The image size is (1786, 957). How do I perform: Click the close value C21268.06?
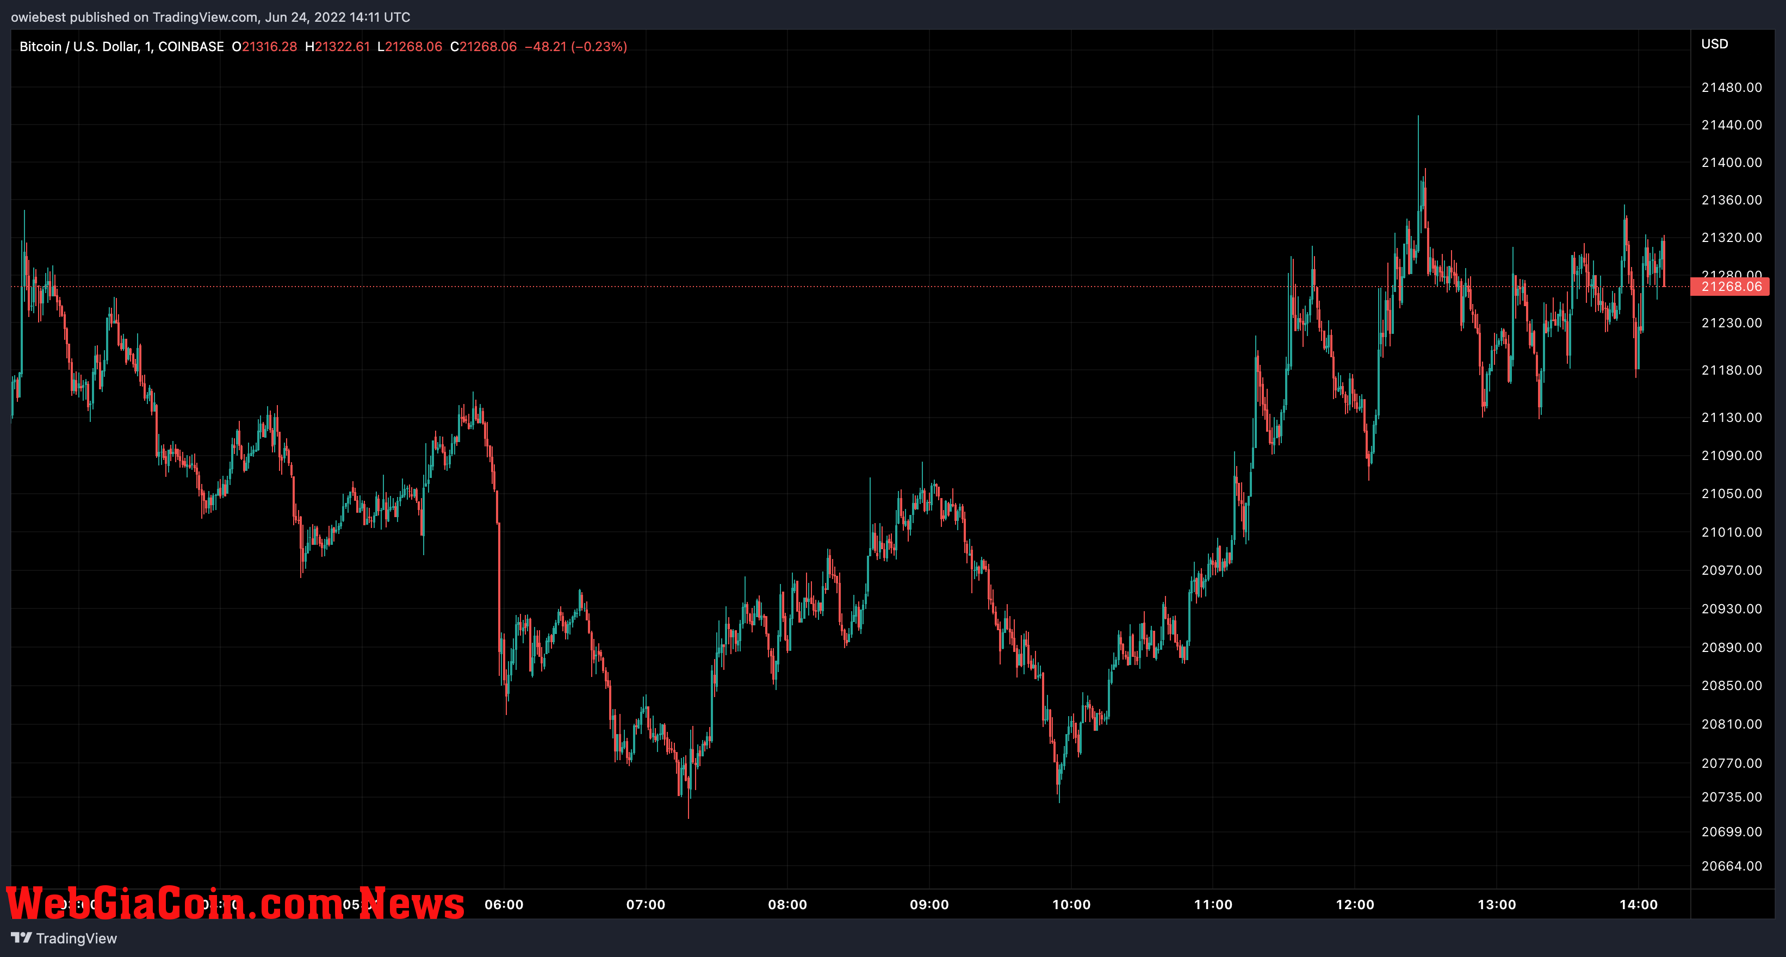tap(483, 46)
